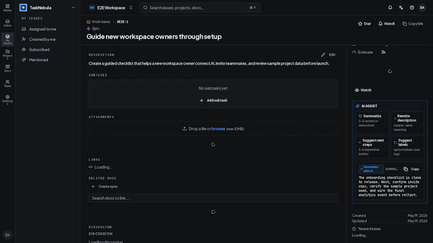Expand the TaskNebula workspace chevron
The image size is (433, 243).
point(73,8)
